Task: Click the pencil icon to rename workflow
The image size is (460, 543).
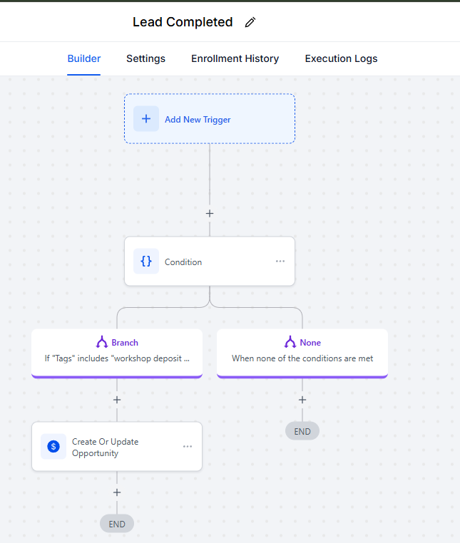Action: (x=250, y=22)
